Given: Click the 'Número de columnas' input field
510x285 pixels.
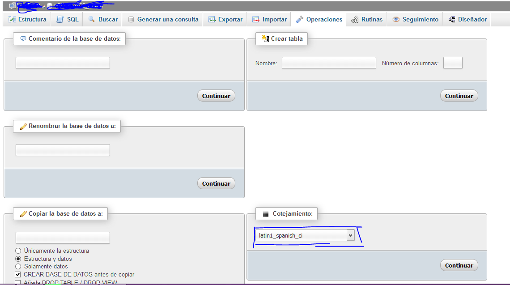Looking at the screenshot, I should [x=452, y=63].
